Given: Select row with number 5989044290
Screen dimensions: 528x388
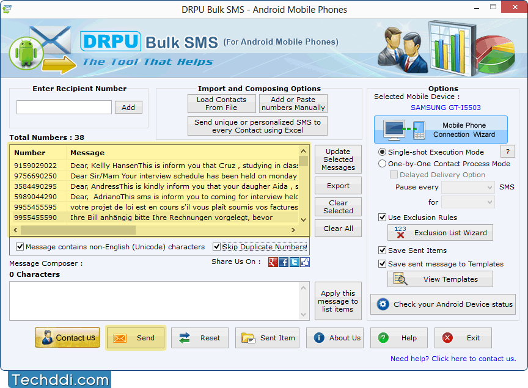Looking at the screenshot, I should pyautogui.click(x=155, y=197).
